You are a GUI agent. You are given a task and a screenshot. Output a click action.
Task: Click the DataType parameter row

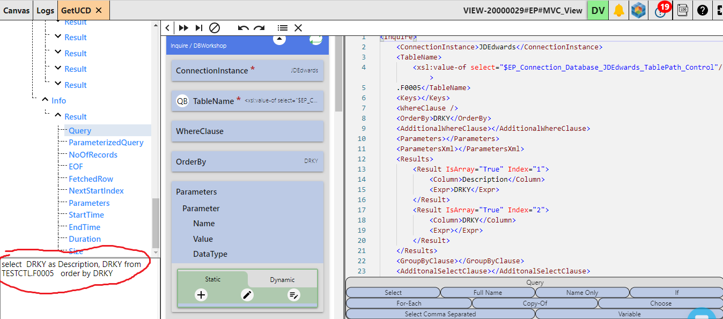click(x=210, y=254)
